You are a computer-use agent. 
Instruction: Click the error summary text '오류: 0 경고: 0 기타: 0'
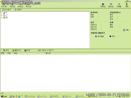45,50
